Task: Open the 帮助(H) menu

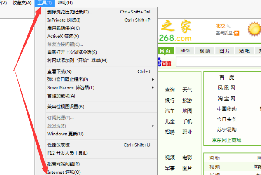Action: click(65, 3)
